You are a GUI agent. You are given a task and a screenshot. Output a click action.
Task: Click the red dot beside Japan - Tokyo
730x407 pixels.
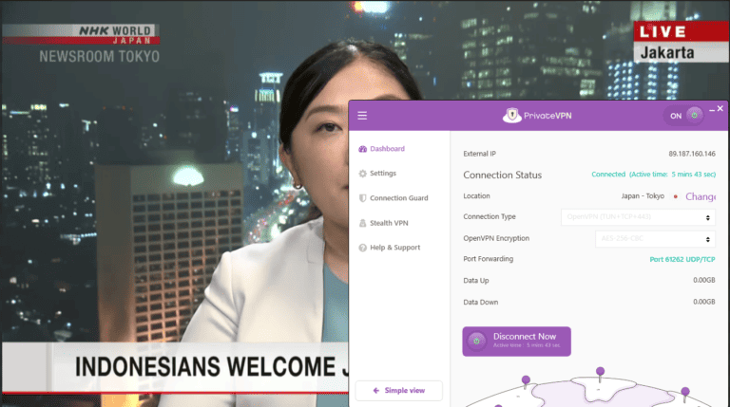pyautogui.click(x=675, y=196)
